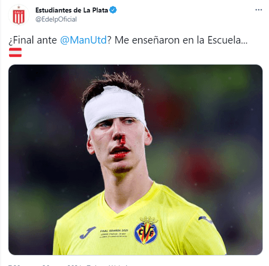Select the text "Me enseñaron en la Escuela..."
The image size is (269, 266).
[181, 40]
